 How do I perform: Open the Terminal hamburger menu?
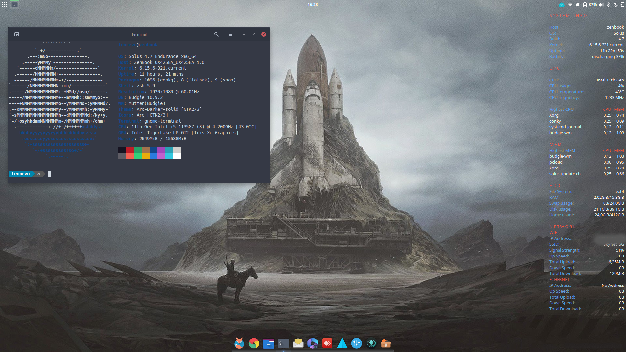click(x=230, y=34)
